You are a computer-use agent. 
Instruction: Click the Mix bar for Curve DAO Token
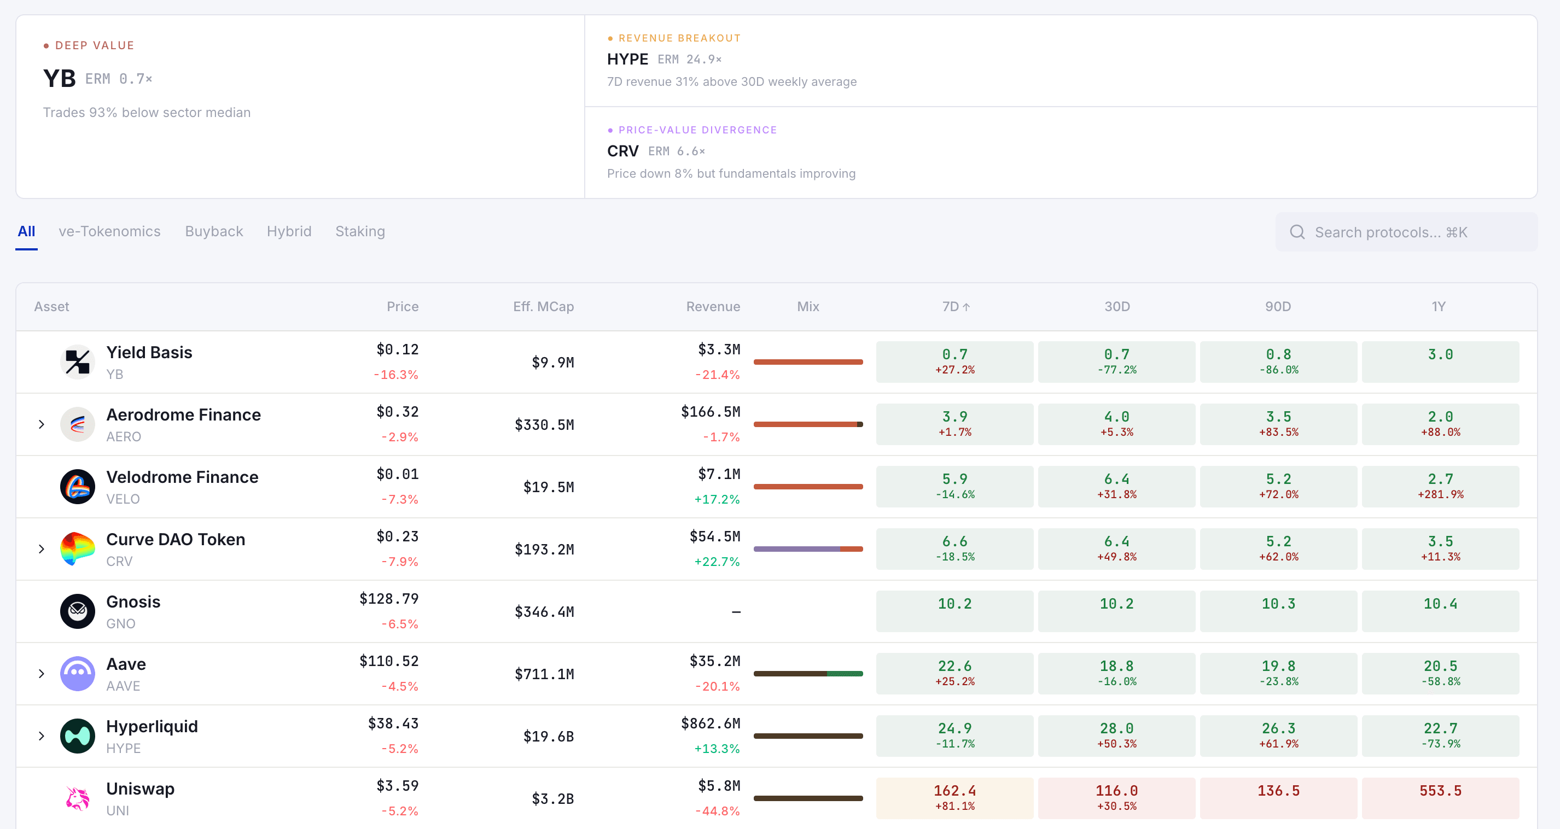tap(808, 548)
